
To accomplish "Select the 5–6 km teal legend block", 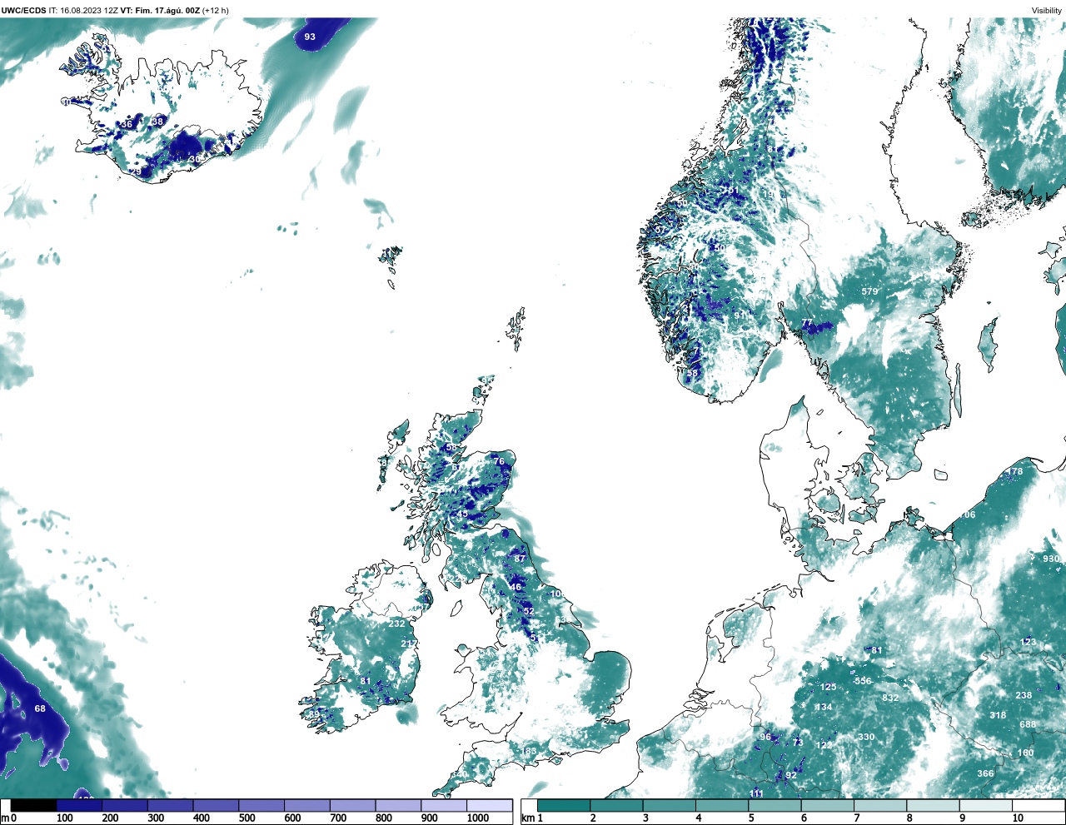I will tap(775, 806).
